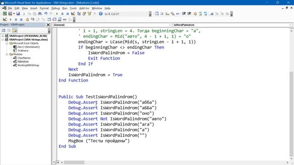294x165 pixels.
Task: Click the Save icon in the Standard toolbar
Action: [x=18, y=14]
